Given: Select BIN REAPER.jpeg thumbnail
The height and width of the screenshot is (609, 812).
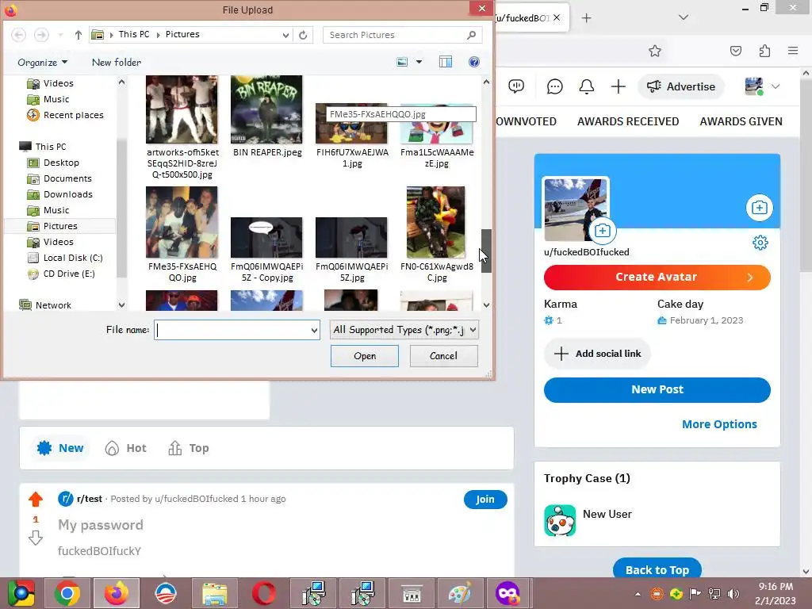Looking at the screenshot, I should pos(266,109).
